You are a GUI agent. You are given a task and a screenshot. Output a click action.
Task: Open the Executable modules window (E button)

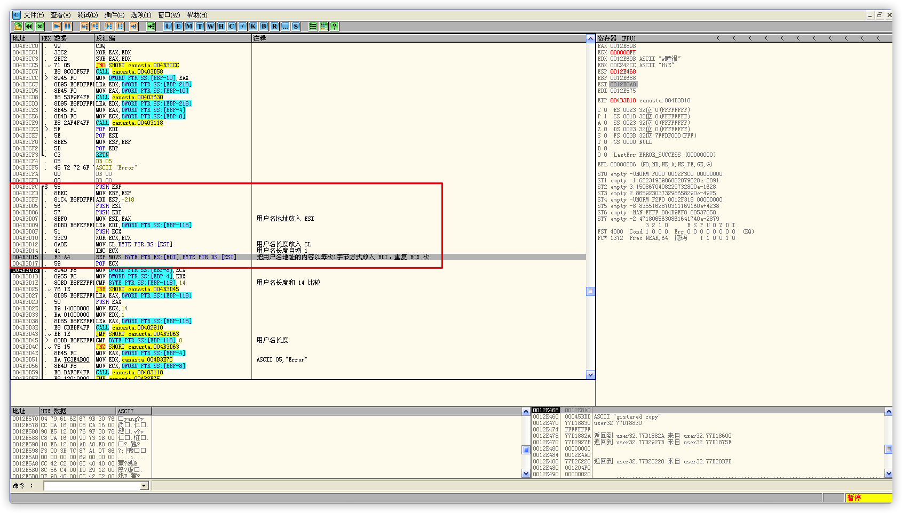[x=178, y=26]
